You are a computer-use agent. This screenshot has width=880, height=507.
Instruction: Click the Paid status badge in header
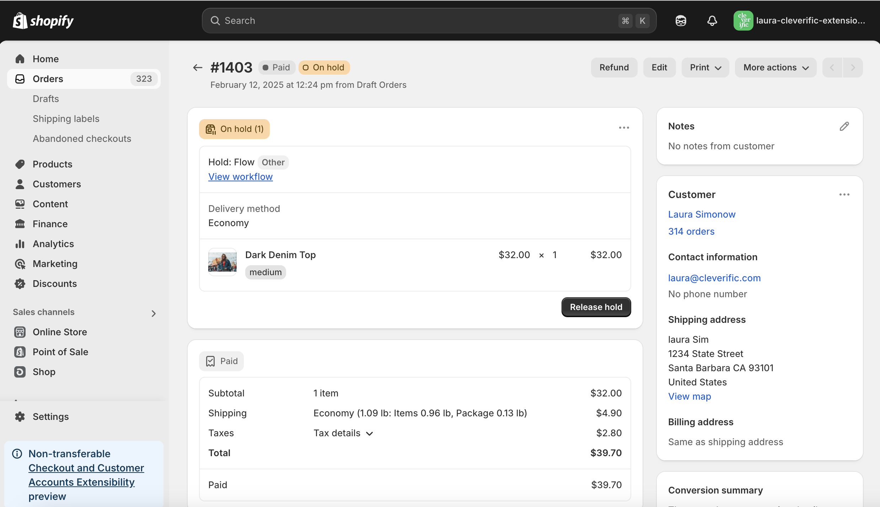(277, 67)
